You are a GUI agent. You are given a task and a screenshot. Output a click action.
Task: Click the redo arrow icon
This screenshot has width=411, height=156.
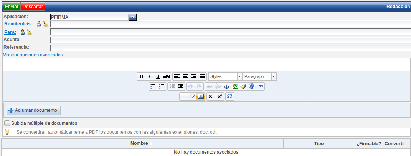pos(199,86)
